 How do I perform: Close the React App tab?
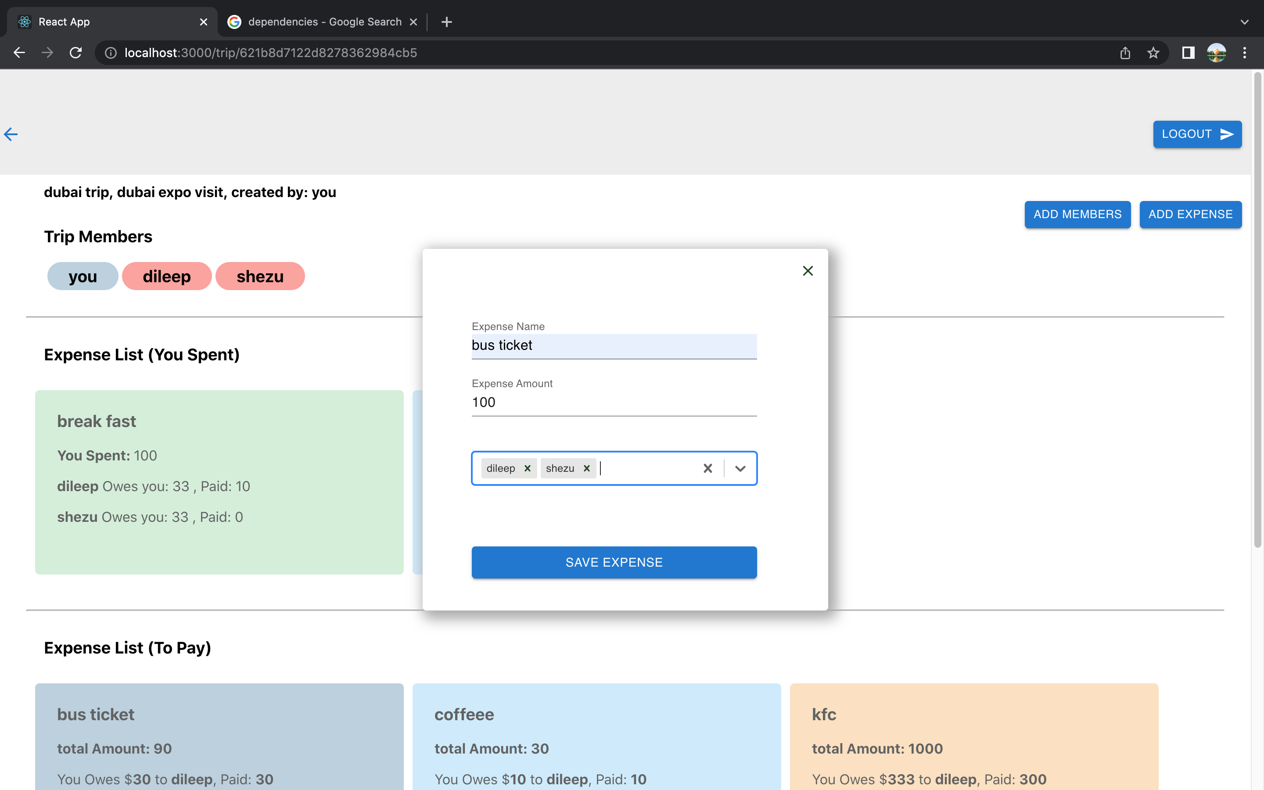tap(204, 22)
